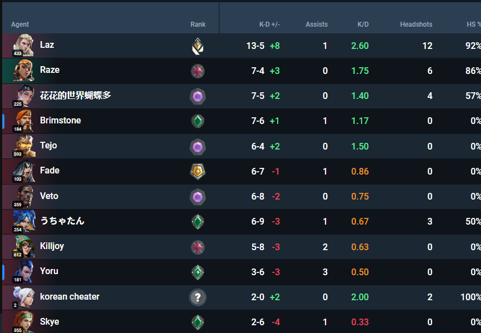The height and width of the screenshot is (333, 481).
Task: Click the gold rank badge beside Fade
Action: click(x=197, y=171)
